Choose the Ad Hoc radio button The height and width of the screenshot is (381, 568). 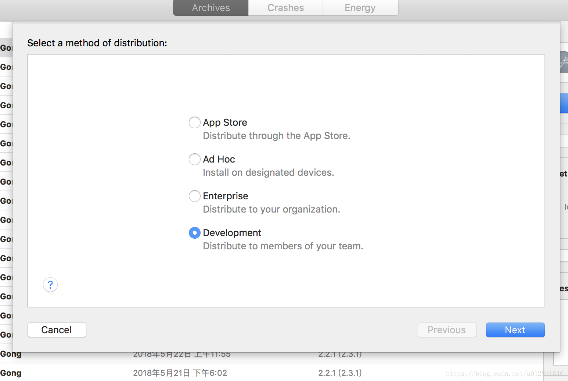195,159
